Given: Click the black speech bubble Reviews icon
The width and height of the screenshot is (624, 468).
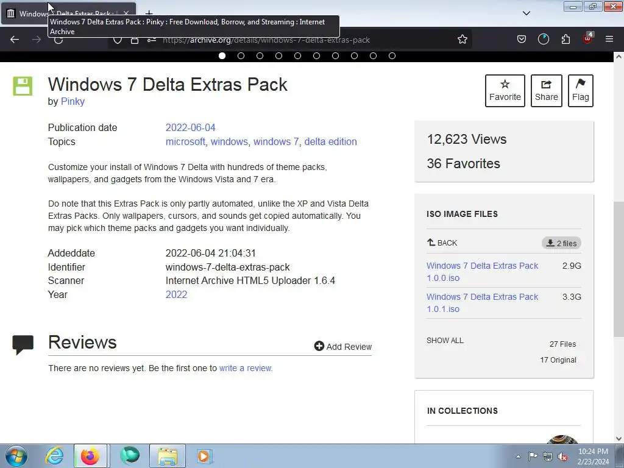Looking at the screenshot, I should (x=23, y=345).
